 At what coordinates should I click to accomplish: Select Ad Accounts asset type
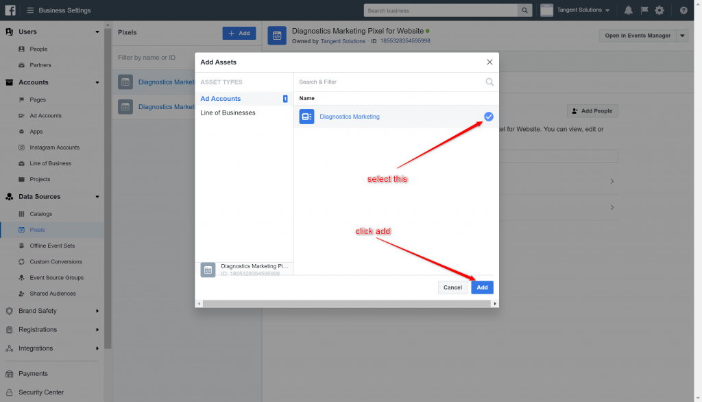point(244,99)
